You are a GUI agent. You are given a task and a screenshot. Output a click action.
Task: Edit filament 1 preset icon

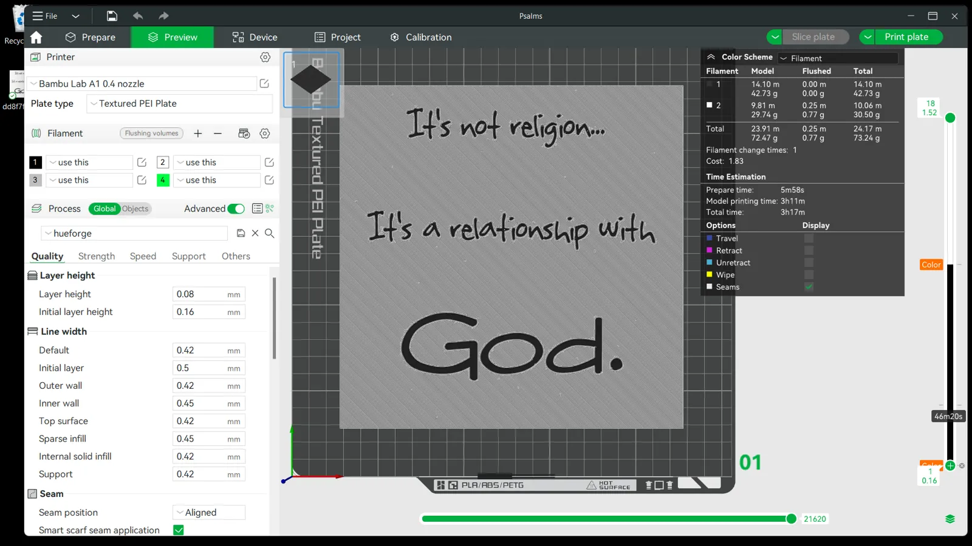coord(142,163)
